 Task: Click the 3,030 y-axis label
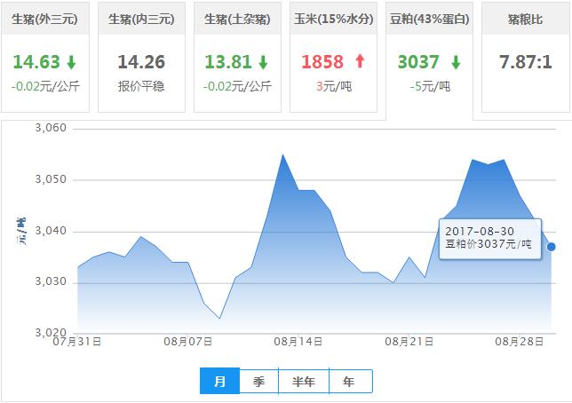pos(51,281)
